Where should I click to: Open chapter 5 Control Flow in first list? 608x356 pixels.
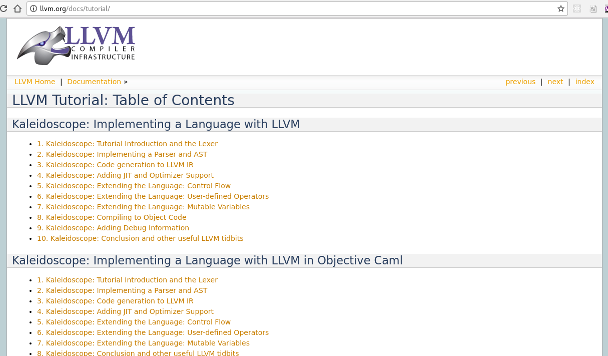click(134, 186)
